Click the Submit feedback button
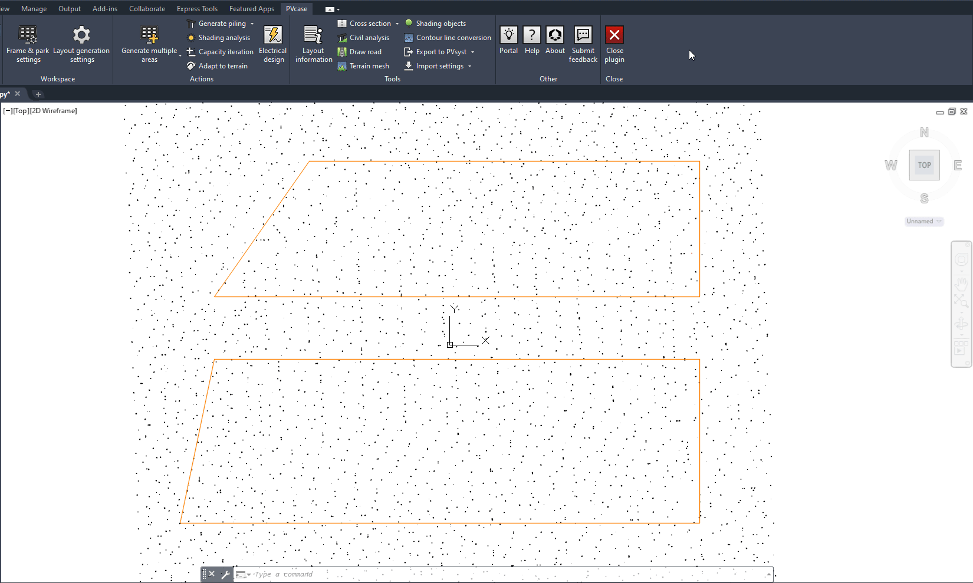This screenshot has width=973, height=583. 583,44
